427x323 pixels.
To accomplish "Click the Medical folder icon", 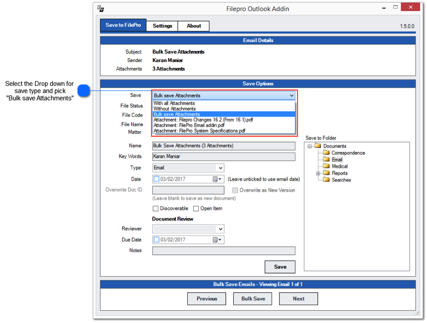I will point(326,166).
